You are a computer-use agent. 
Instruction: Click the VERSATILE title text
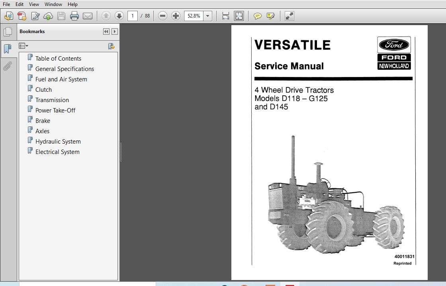(x=292, y=45)
